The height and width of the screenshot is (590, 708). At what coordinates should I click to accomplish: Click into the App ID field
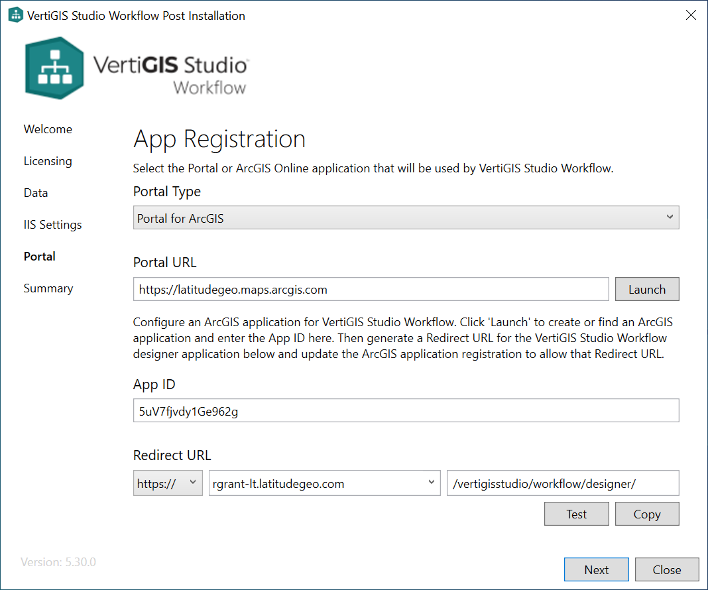point(406,411)
